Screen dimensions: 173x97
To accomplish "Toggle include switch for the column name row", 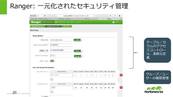I will (78, 56).
